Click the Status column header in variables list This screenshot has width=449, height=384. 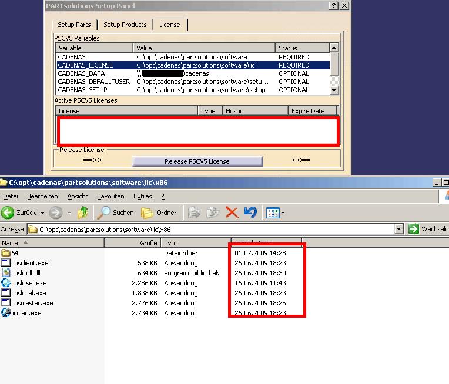tap(302, 48)
